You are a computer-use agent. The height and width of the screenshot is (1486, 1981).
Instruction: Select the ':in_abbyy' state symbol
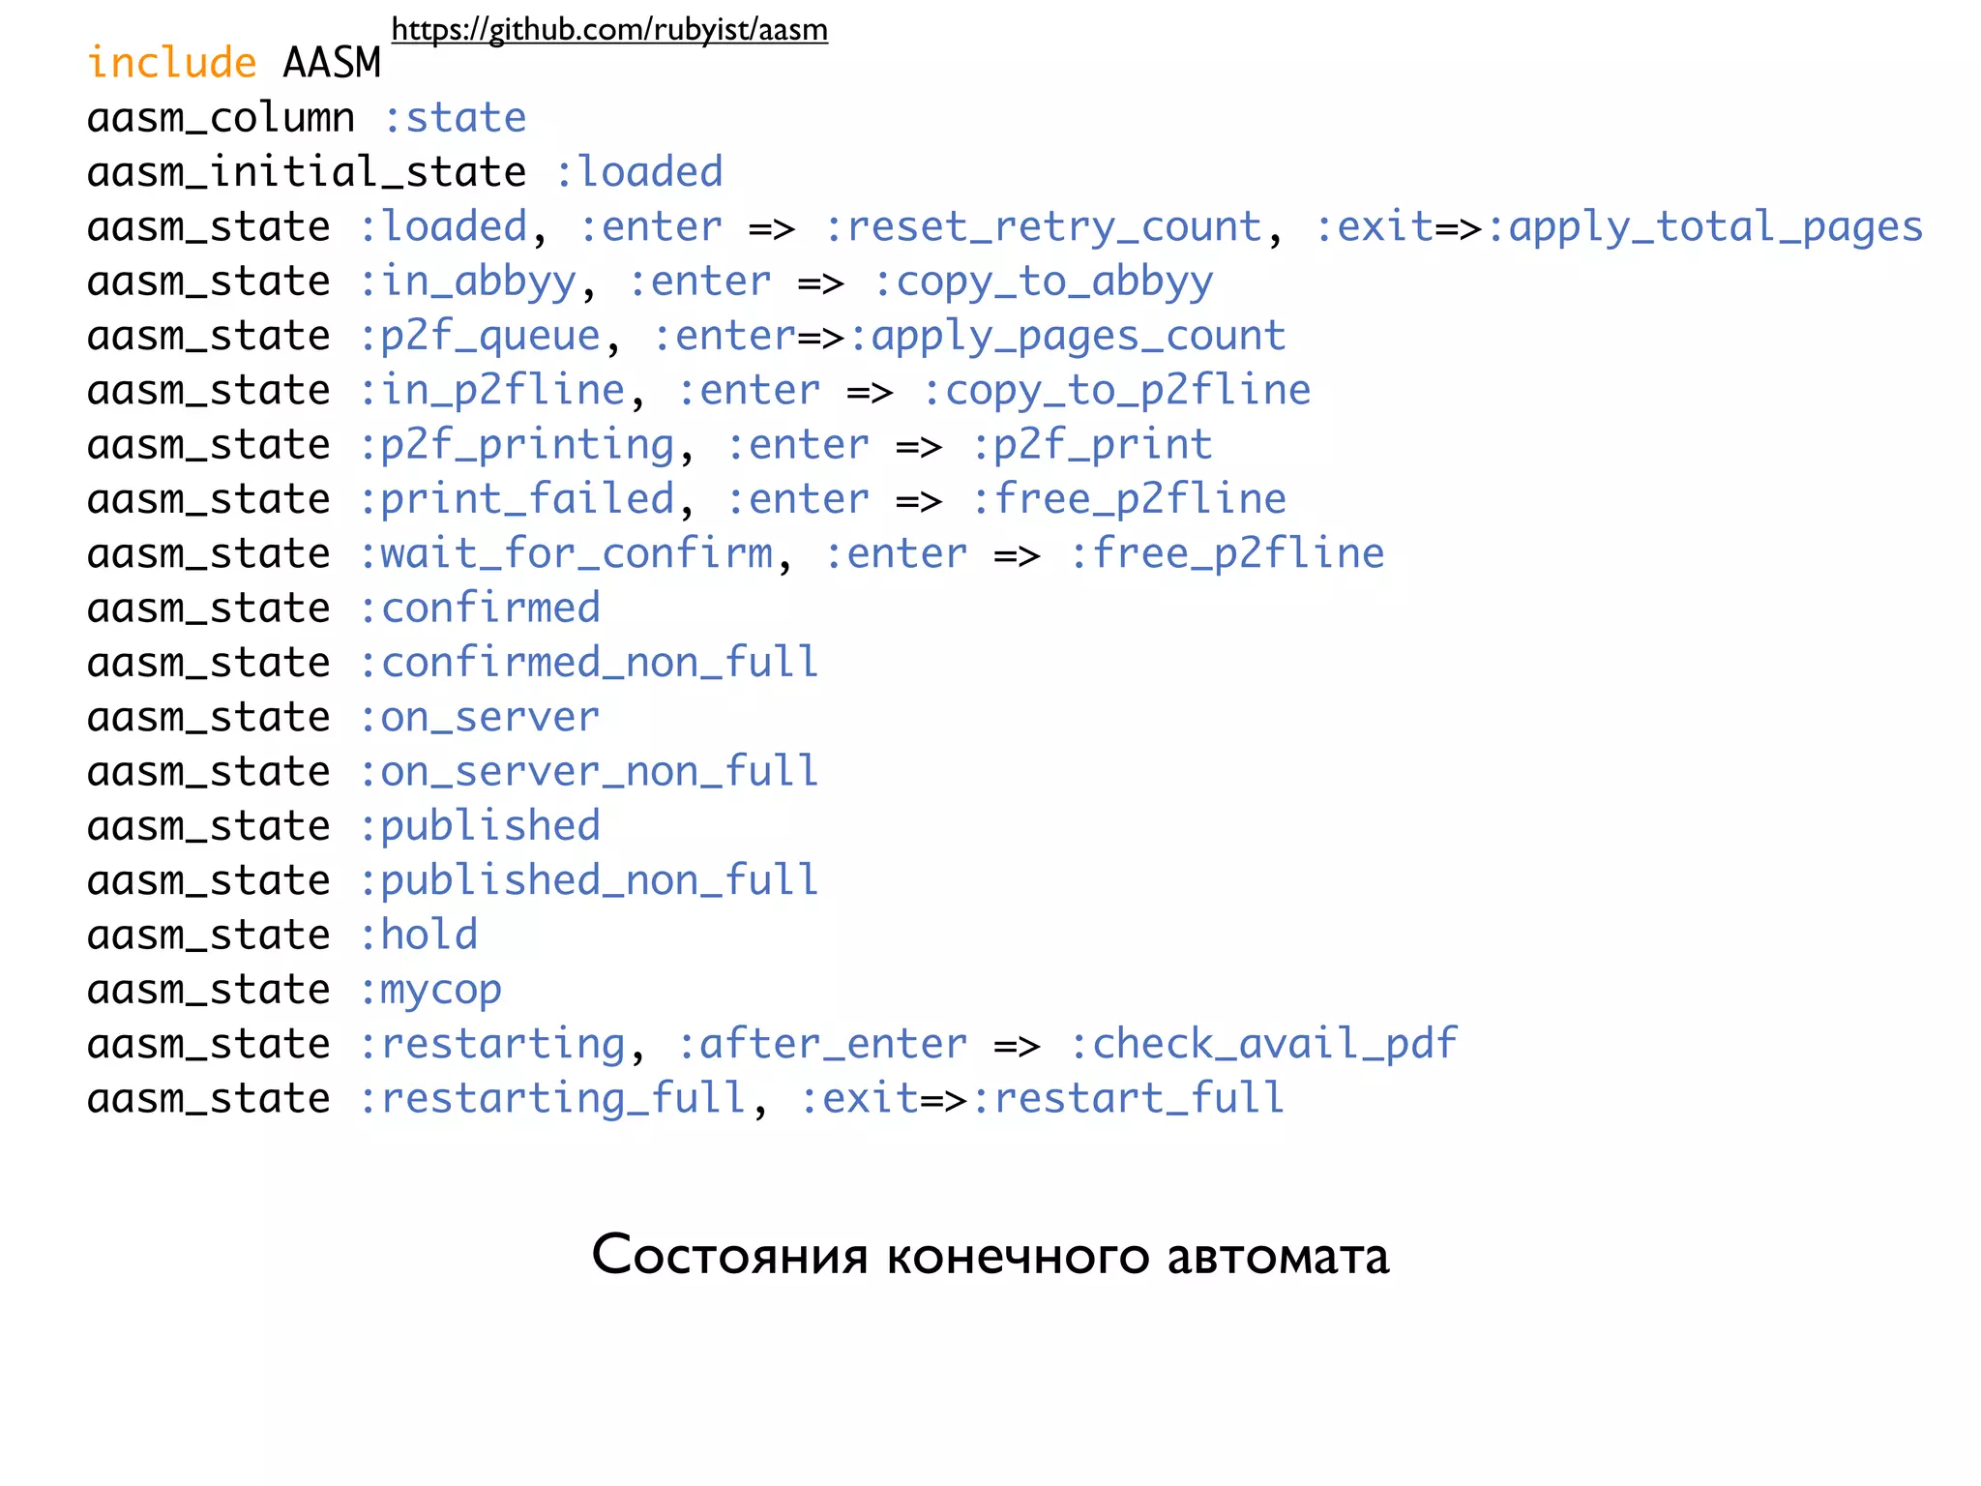tap(467, 282)
